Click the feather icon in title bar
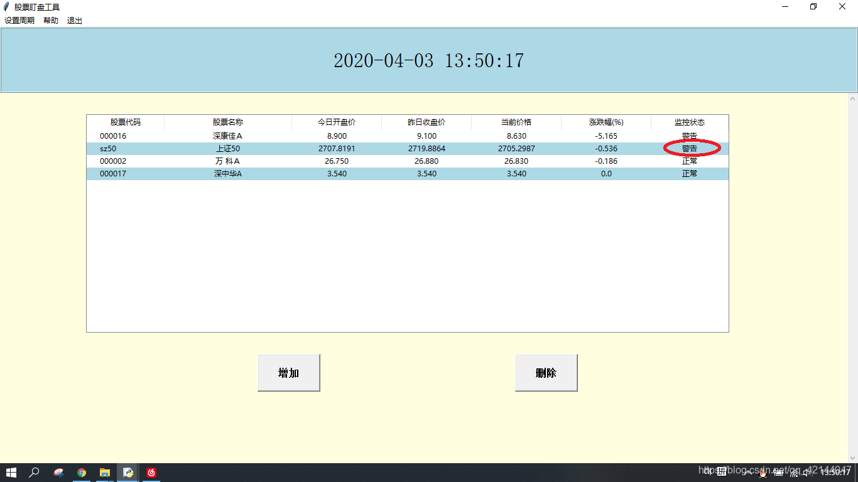858x482 pixels. [6, 7]
